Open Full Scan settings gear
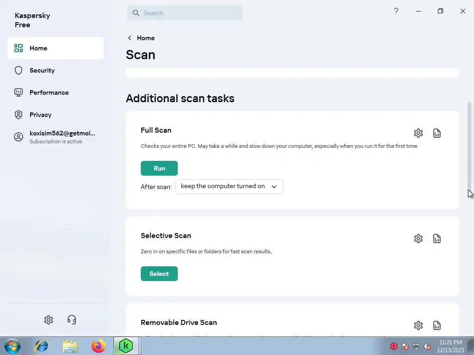The height and width of the screenshot is (355, 474). 418,133
